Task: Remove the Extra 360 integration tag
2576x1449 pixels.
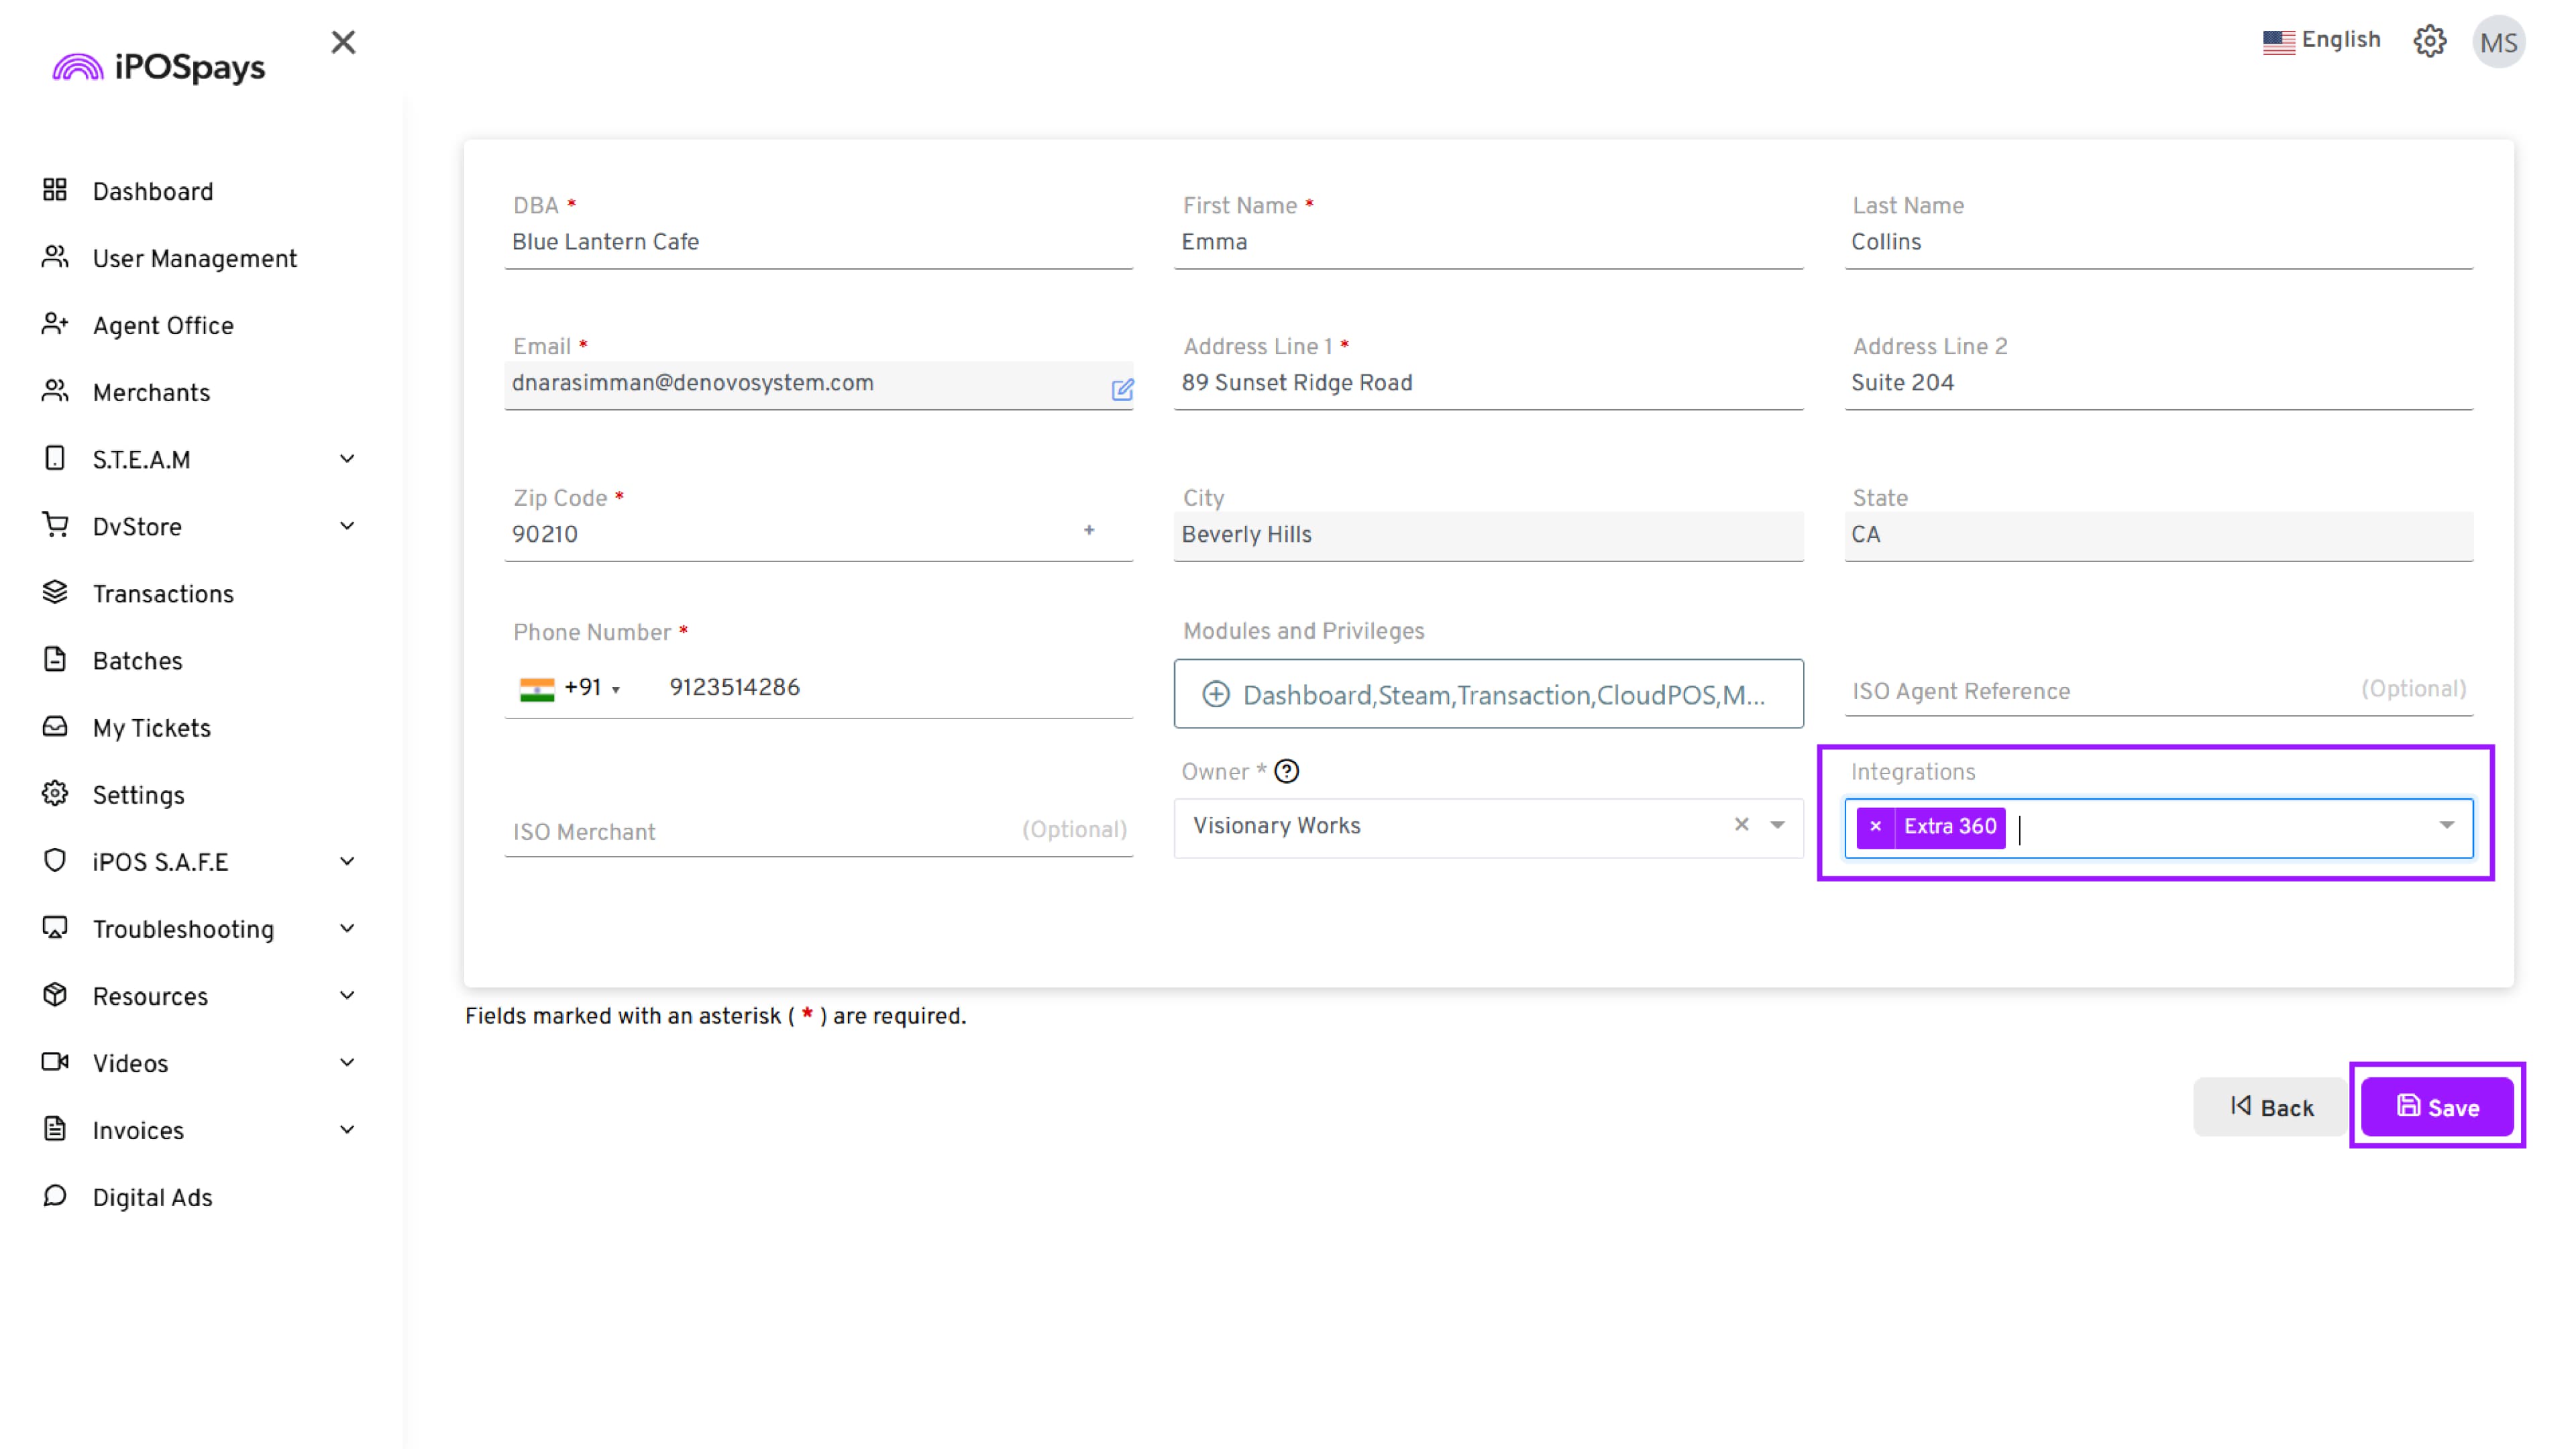Action: click(x=1875, y=826)
